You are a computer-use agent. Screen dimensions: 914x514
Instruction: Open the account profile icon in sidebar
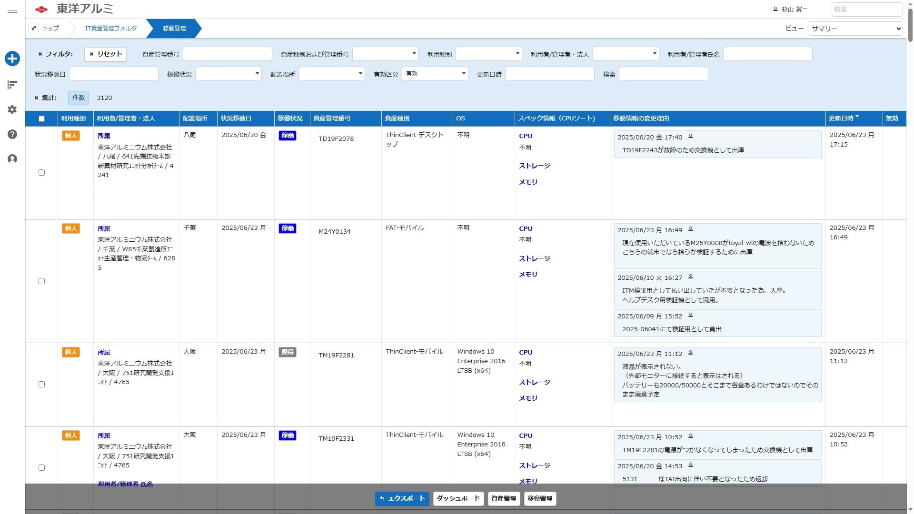12,159
